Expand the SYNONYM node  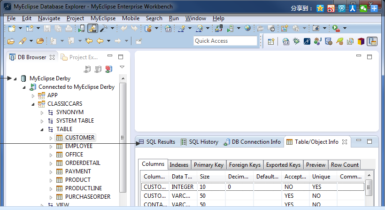tap(42, 113)
